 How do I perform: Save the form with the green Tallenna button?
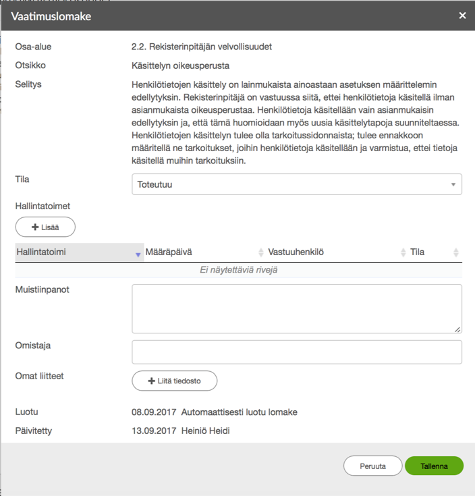pyautogui.click(x=434, y=466)
